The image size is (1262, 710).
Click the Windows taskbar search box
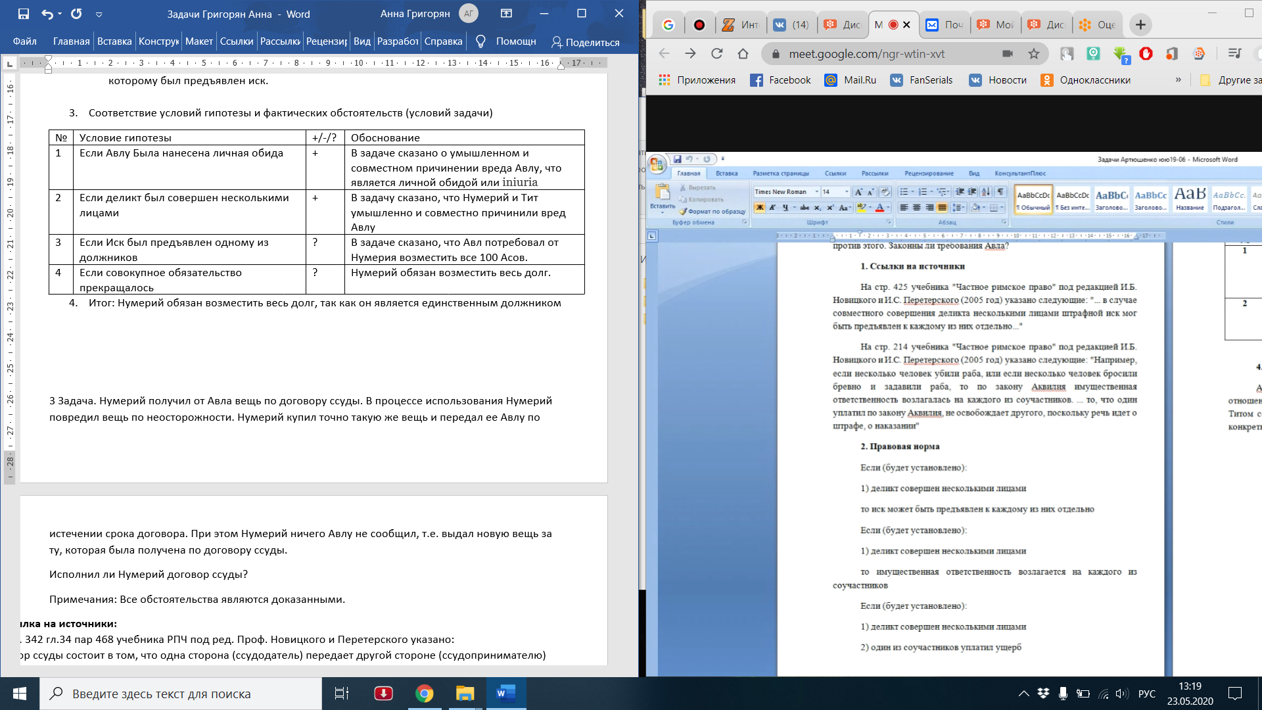(x=181, y=694)
